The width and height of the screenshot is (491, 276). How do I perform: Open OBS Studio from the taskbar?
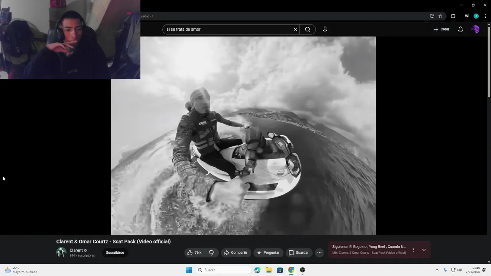tap(303, 270)
